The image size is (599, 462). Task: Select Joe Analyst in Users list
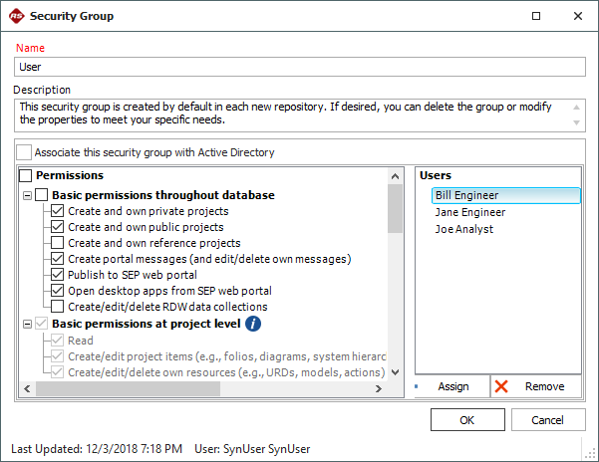(x=463, y=229)
